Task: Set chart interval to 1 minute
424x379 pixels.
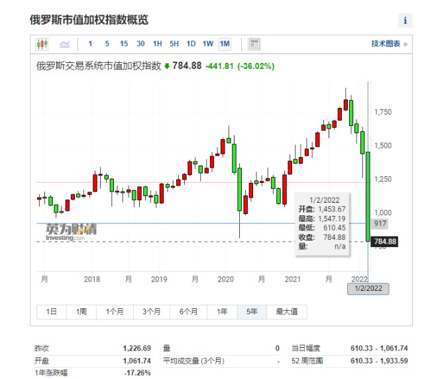Action: (x=90, y=44)
